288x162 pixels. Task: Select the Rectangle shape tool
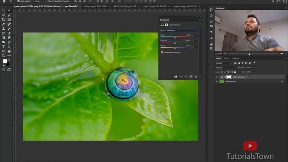click(3, 51)
